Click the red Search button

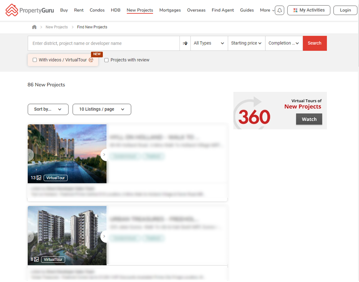pos(315,43)
